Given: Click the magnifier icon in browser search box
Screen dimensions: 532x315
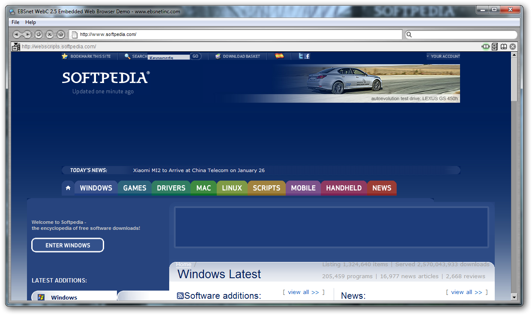Looking at the screenshot, I should pos(409,35).
